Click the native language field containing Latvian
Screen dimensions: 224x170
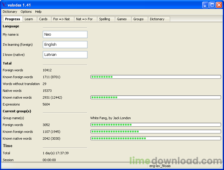coord(65,55)
